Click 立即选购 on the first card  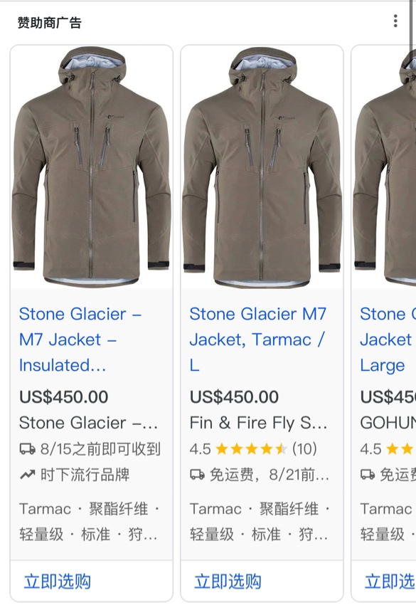58,582
